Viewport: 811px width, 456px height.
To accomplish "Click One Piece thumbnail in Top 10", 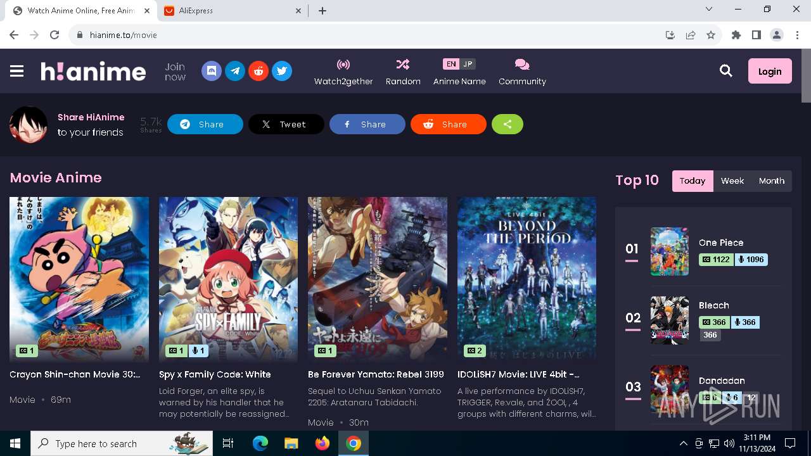I will [x=670, y=251].
